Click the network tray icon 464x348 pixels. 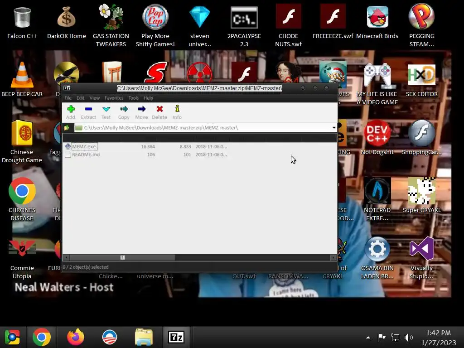tap(395, 337)
